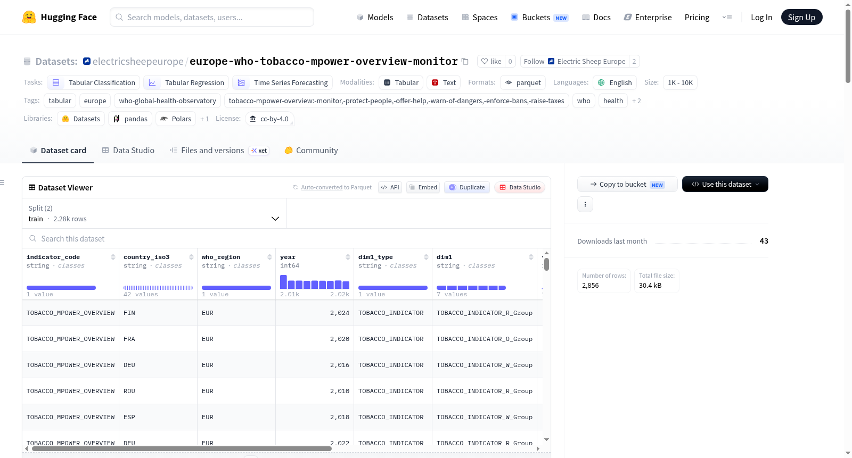Sort the indicator_code column
This screenshot has height=458, width=852.
[113, 257]
